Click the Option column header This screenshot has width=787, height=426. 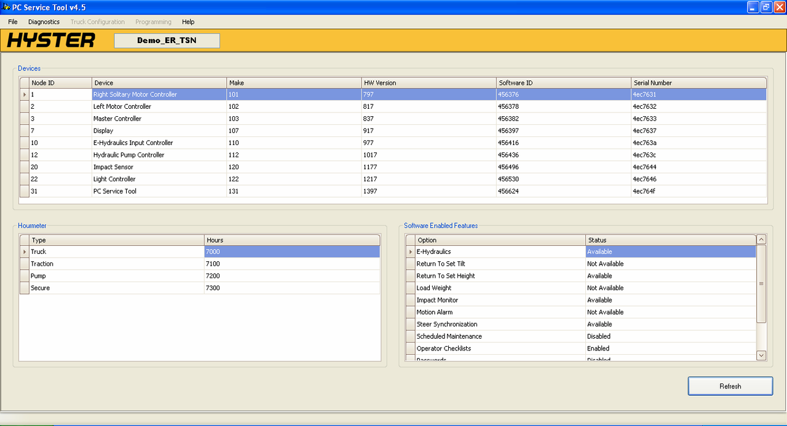point(500,240)
